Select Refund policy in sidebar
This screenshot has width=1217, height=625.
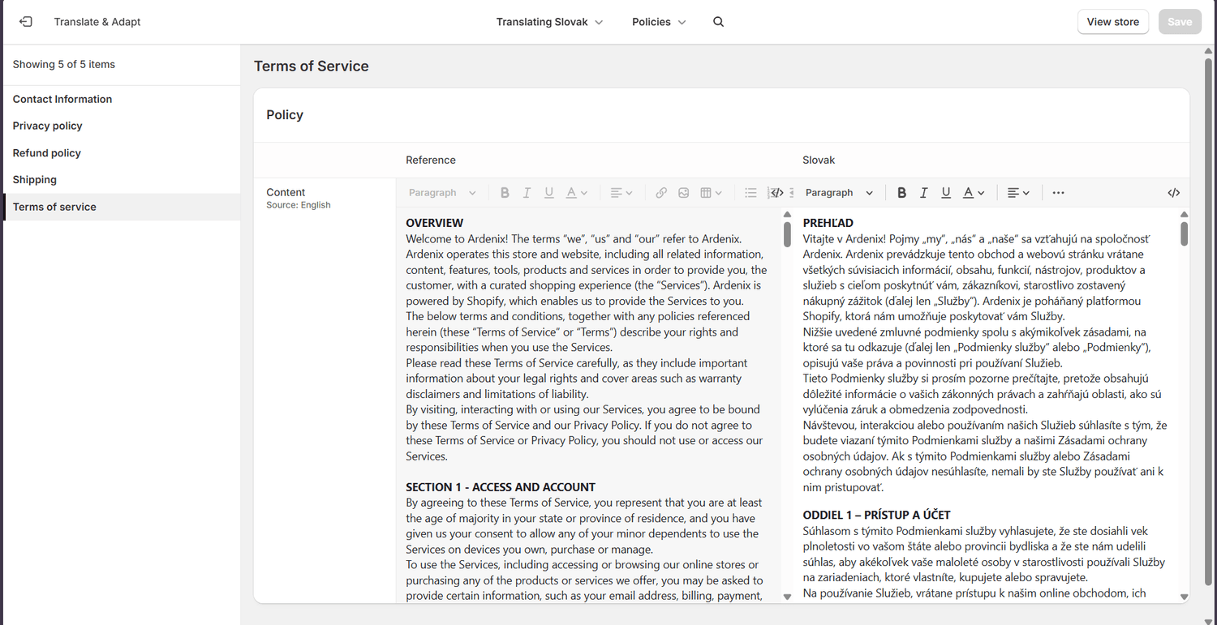(x=47, y=153)
